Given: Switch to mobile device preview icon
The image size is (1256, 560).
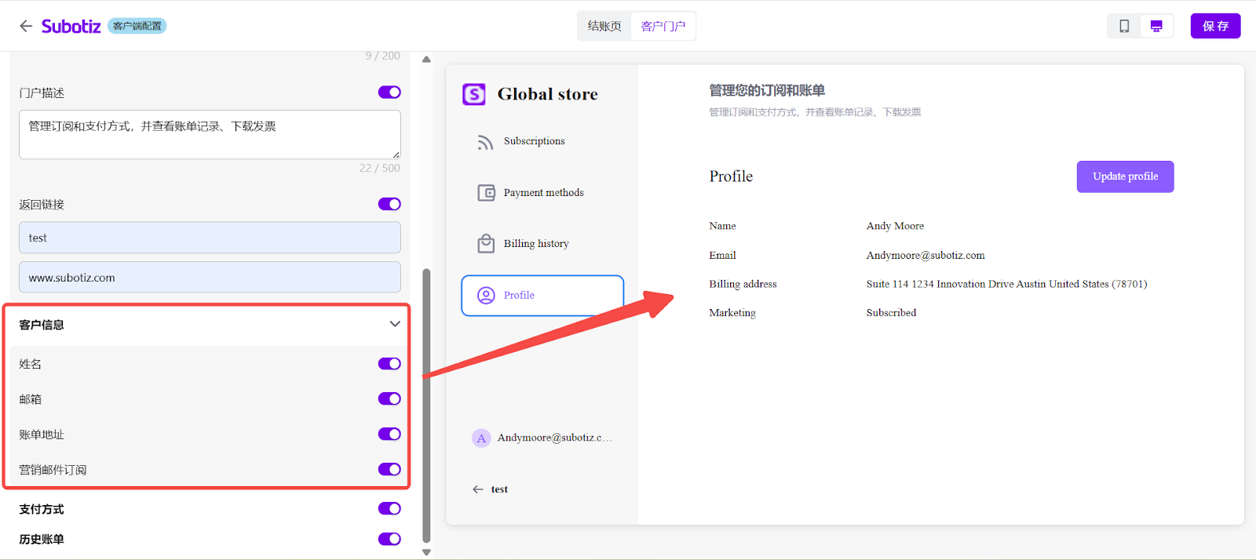Looking at the screenshot, I should point(1124,26).
